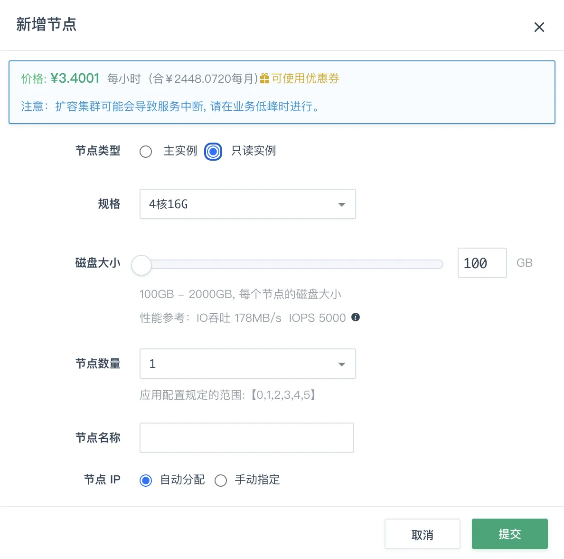
Task: Expand the 节点数量 dropdown arrow
Action: 341,364
